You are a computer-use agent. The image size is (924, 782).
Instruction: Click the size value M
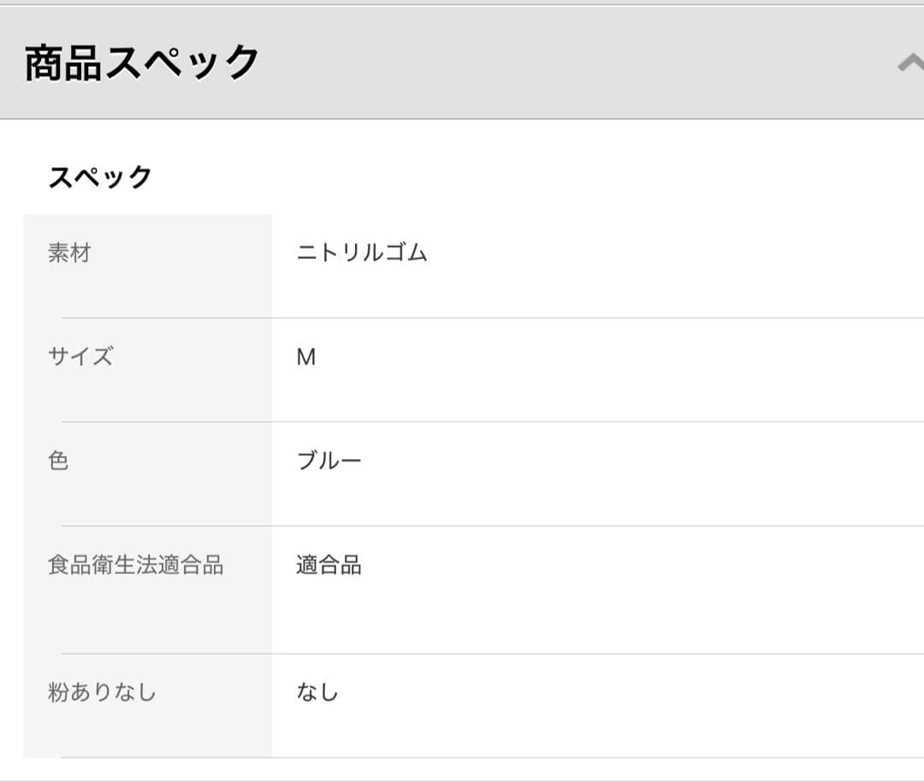(306, 357)
